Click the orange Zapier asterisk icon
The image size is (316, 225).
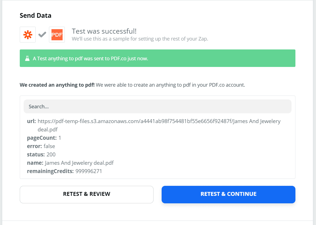(28, 35)
